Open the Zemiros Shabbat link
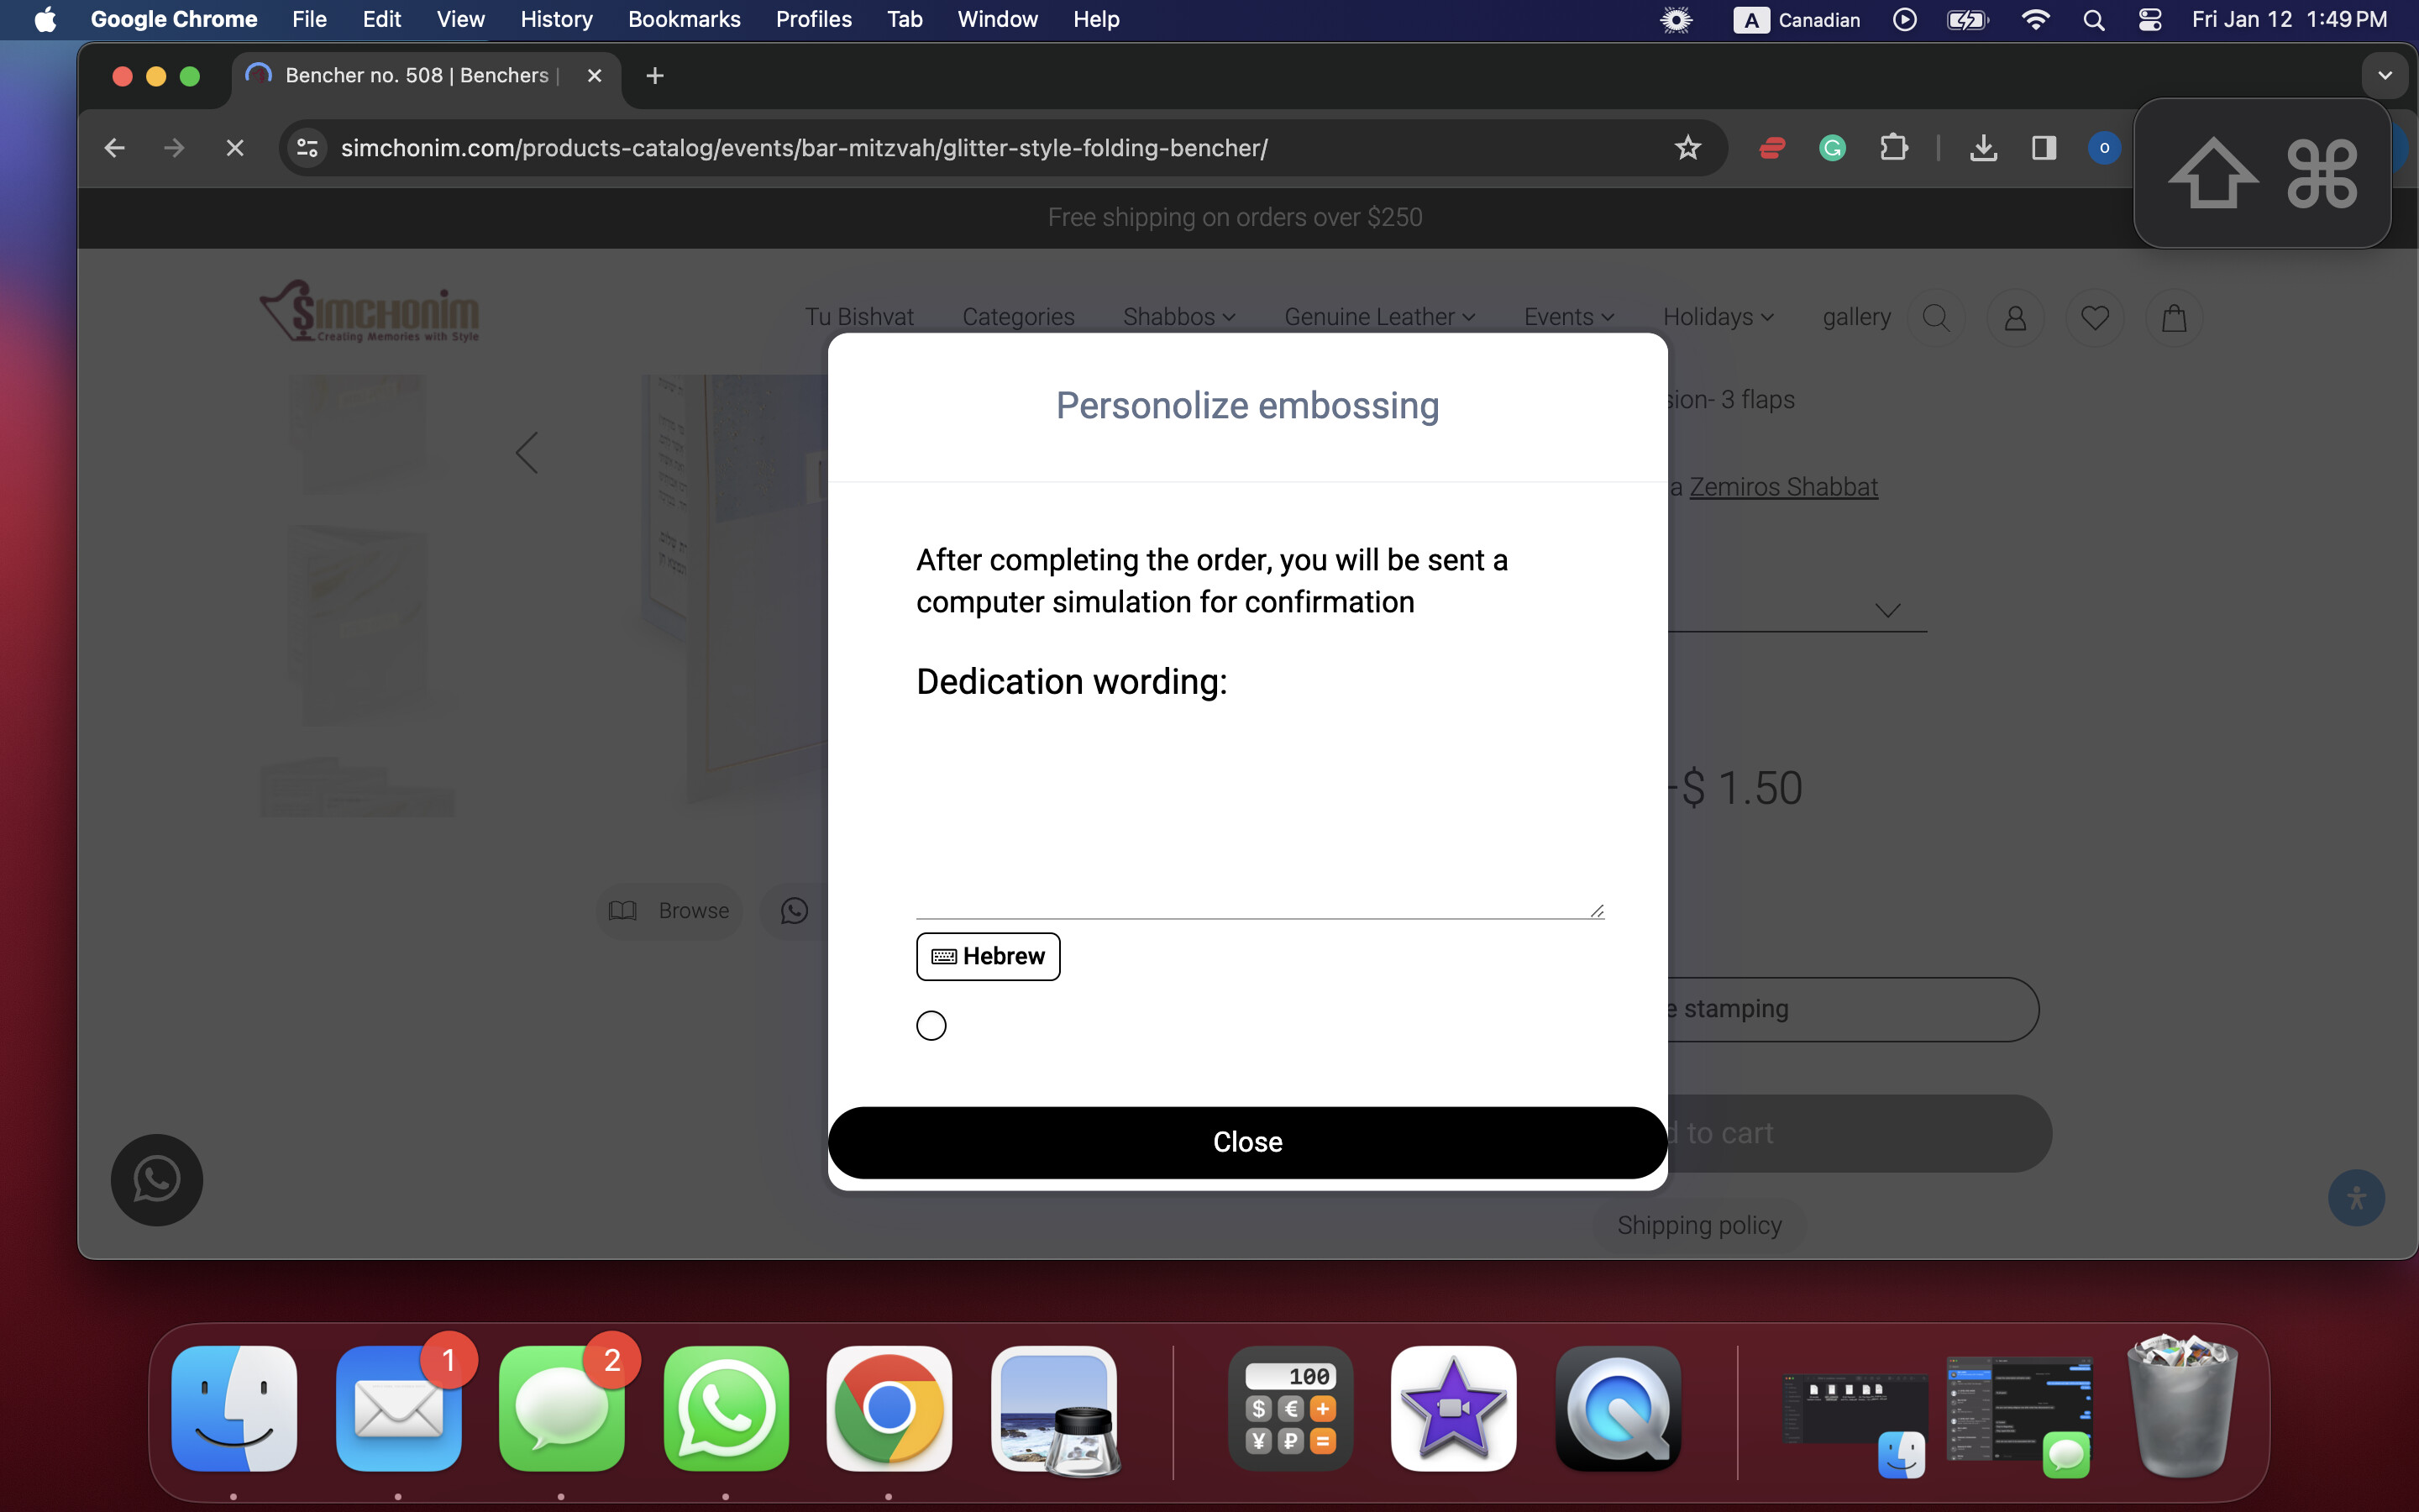This screenshot has width=2419, height=1512. 1783,487
